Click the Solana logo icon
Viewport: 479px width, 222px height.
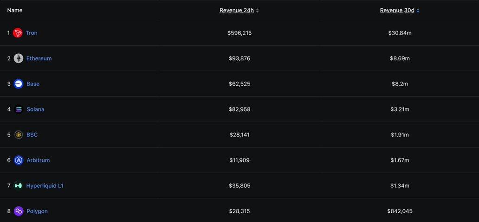pos(19,109)
